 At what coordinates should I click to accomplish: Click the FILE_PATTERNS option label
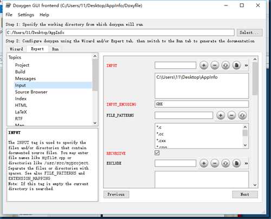click(x=120, y=115)
